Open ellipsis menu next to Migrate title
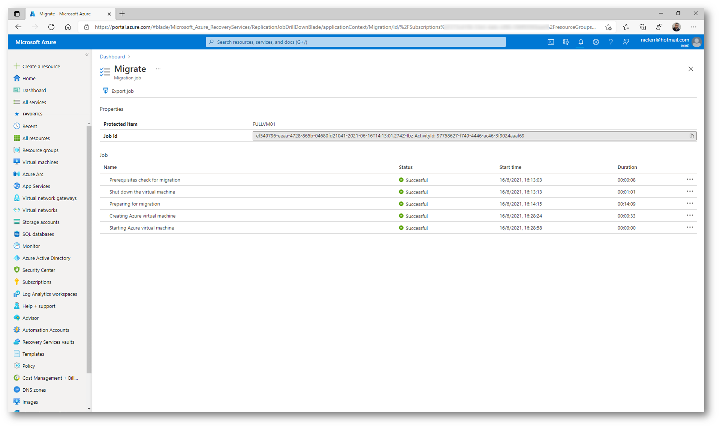Image resolution: width=720 pixels, height=428 pixels. tap(158, 69)
